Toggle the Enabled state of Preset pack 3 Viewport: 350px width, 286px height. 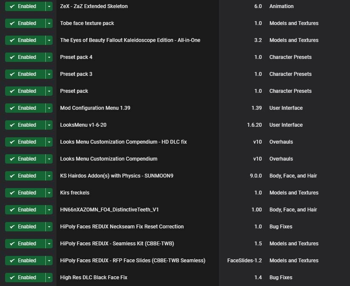[25, 74]
